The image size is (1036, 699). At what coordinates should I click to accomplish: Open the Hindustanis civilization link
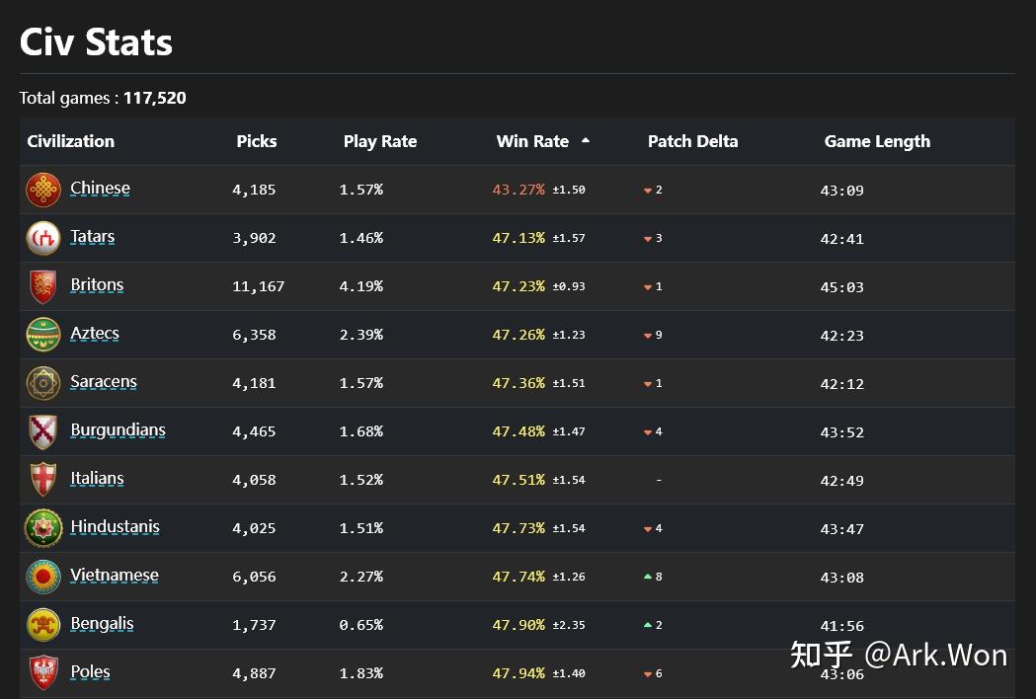point(115,527)
